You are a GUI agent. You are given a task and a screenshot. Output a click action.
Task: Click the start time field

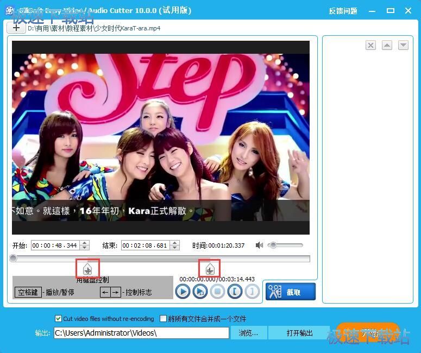click(55, 245)
